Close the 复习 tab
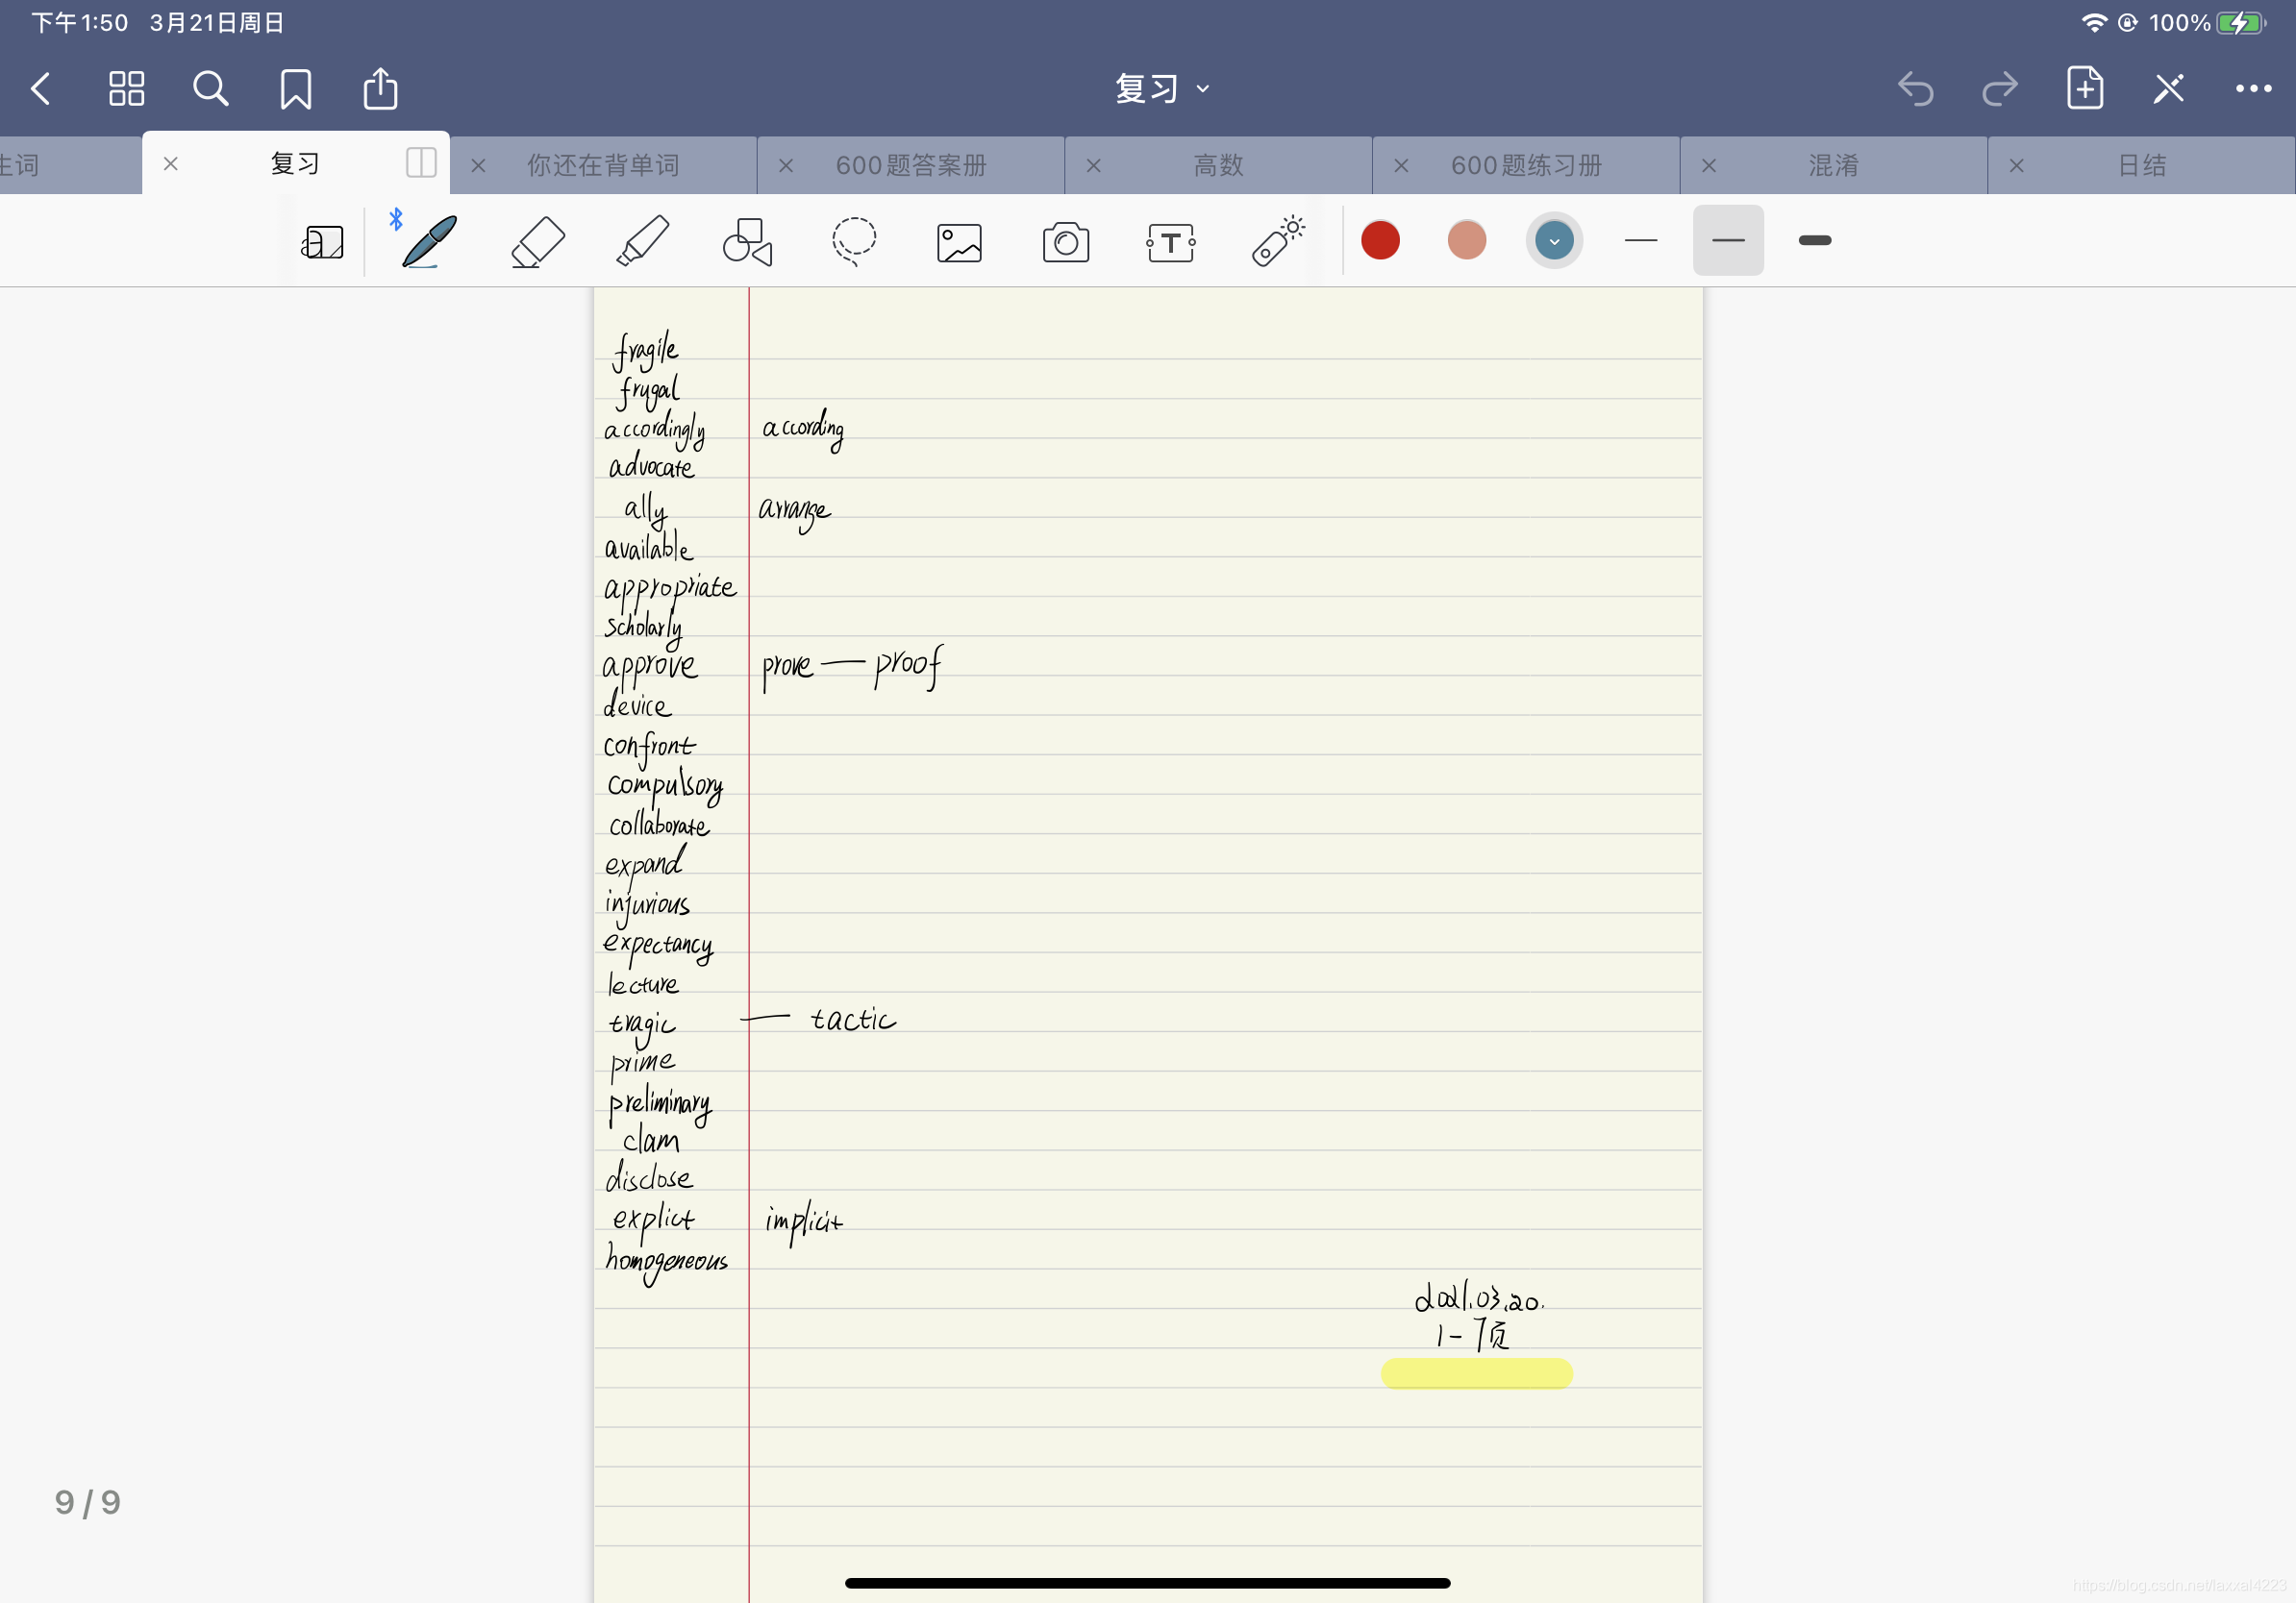Image resolution: width=2296 pixels, height=1603 pixels. (171, 164)
